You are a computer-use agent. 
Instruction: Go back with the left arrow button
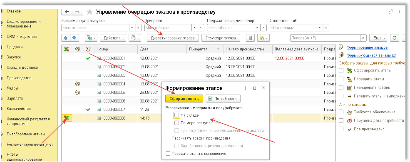pos(67,12)
